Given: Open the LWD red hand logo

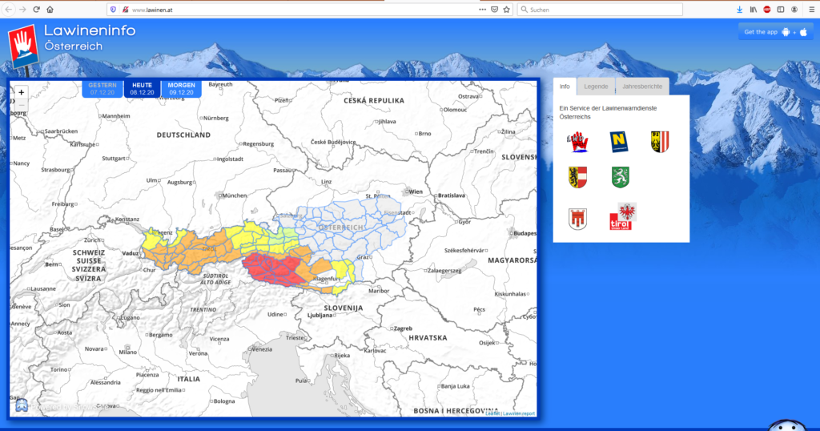Looking at the screenshot, I should (x=578, y=142).
